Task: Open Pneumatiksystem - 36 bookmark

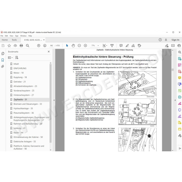Action: [24, 113]
